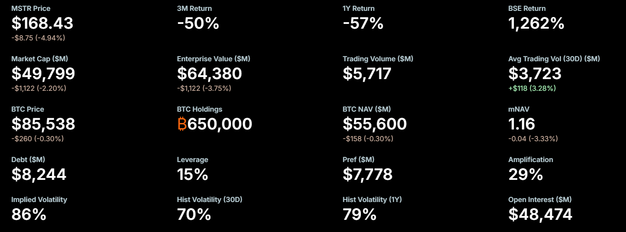Click the Implied Volatility value 86%
The width and height of the screenshot is (626, 232).
(29, 214)
